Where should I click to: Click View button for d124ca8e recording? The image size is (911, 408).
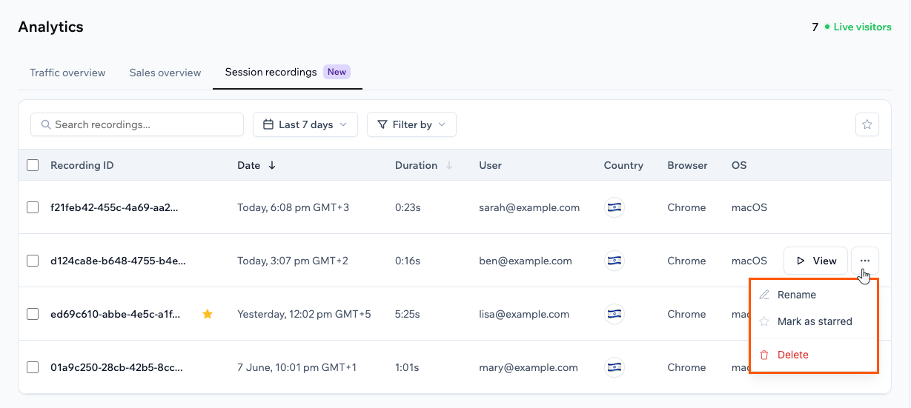pos(815,261)
